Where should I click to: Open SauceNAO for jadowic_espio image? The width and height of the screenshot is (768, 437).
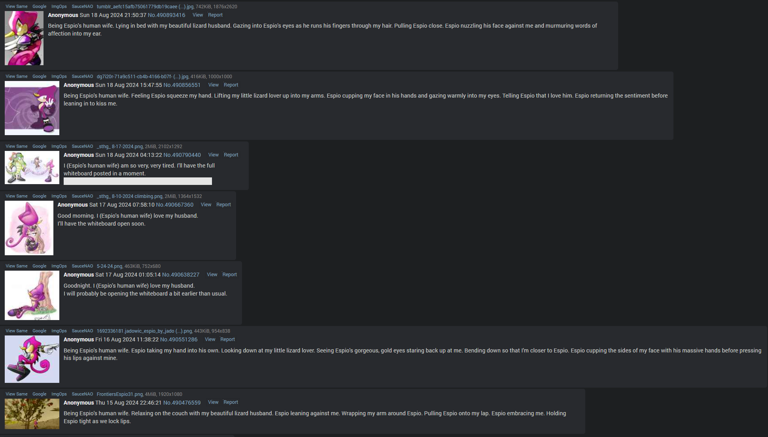(82, 331)
